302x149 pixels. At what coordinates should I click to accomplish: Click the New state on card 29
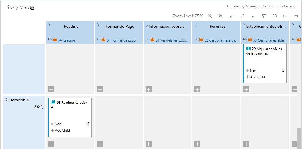[x=252, y=70]
